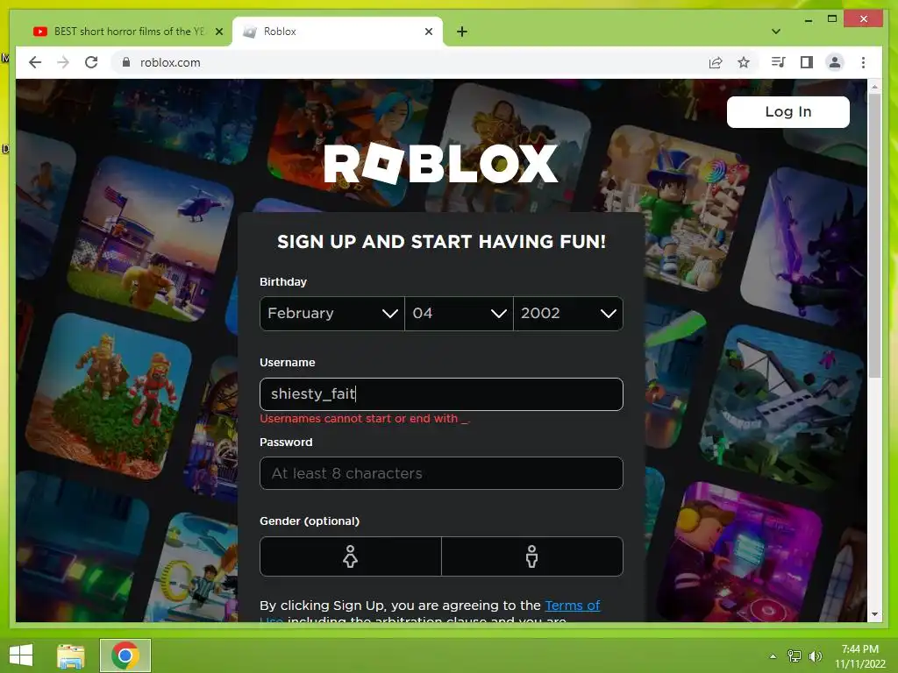This screenshot has width=898, height=673.
Task: Click the Chrome taskbar icon
Action: [125, 655]
